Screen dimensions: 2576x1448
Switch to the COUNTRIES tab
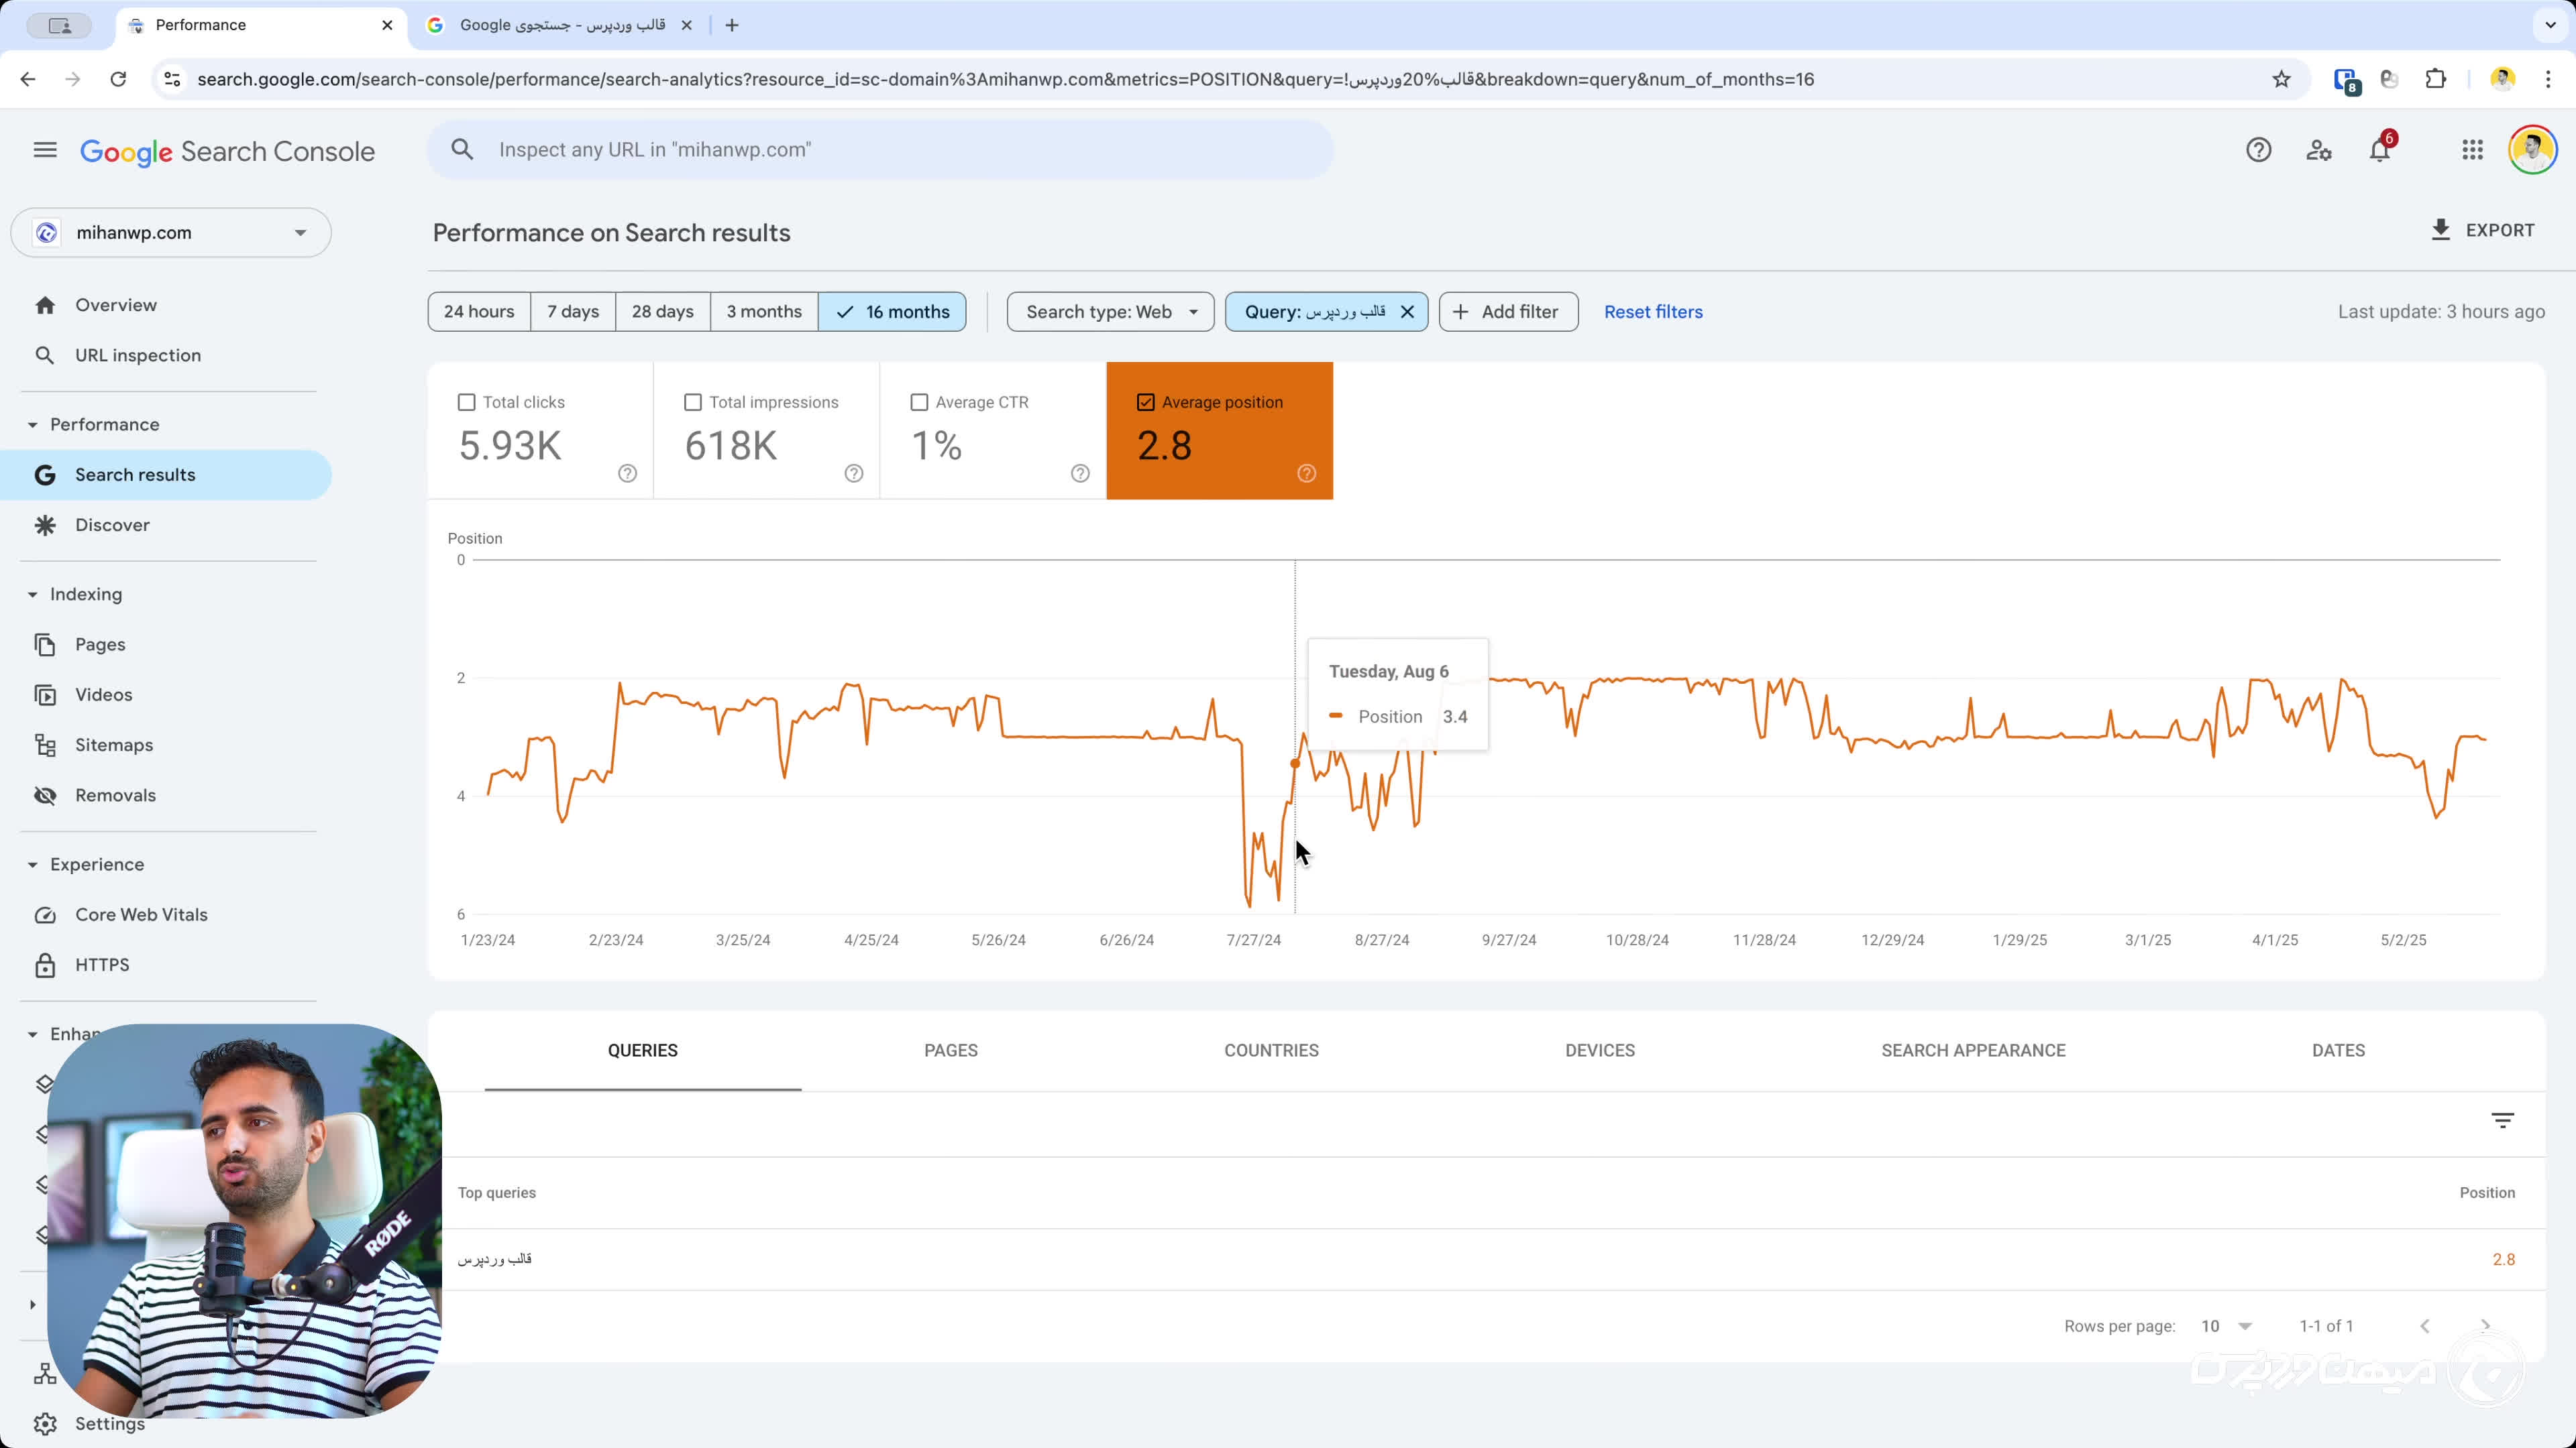(x=1271, y=1050)
